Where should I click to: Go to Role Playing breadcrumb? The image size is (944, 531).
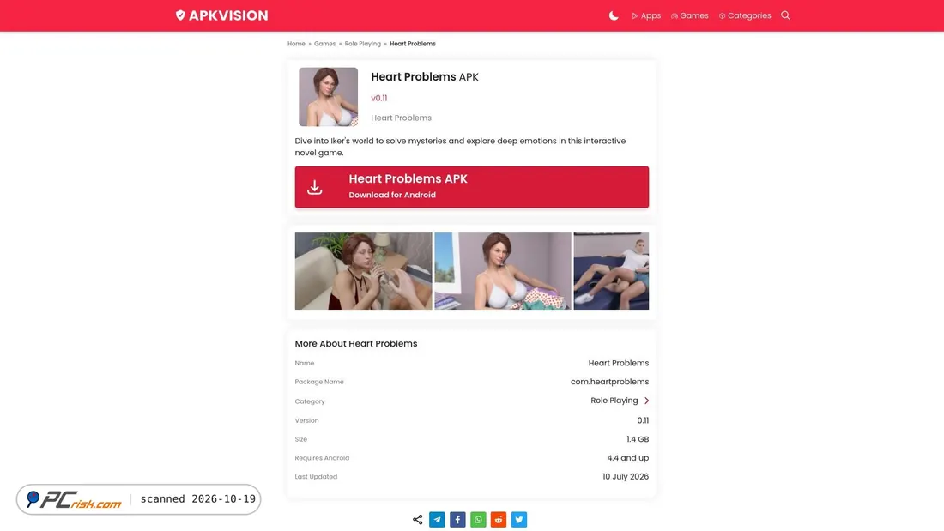click(362, 44)
